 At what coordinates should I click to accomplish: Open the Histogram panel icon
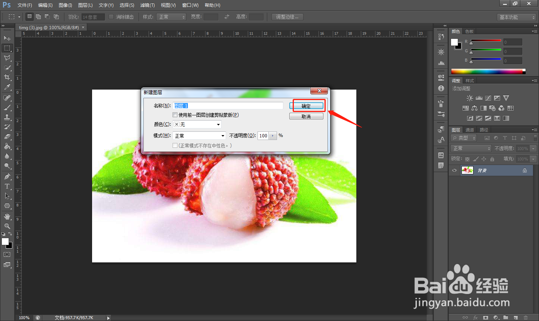pos(441,63)
